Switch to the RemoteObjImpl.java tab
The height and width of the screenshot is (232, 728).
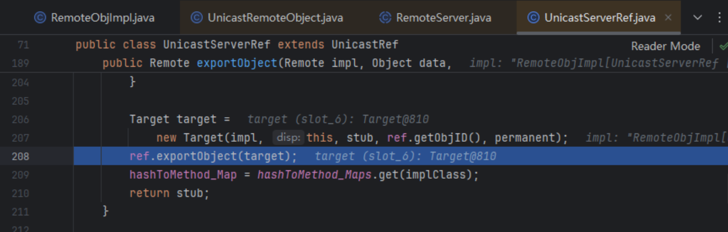pos(102,17)
